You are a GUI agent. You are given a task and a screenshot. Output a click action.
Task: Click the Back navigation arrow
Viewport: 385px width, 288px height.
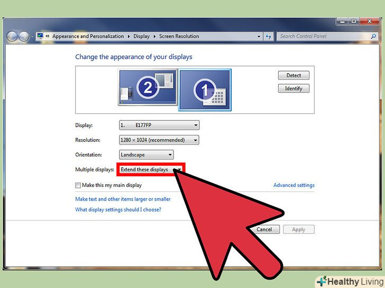pyautogui.click(x=12, y=37)
